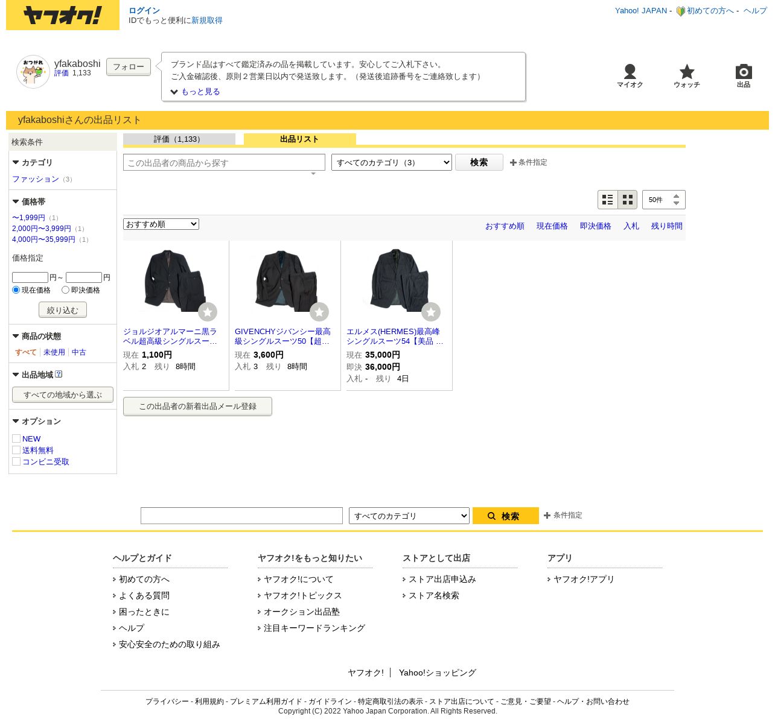Filter by 4,000円〜35,999円 price range
Screen dimensions: 775x728
tap(43, 239)
